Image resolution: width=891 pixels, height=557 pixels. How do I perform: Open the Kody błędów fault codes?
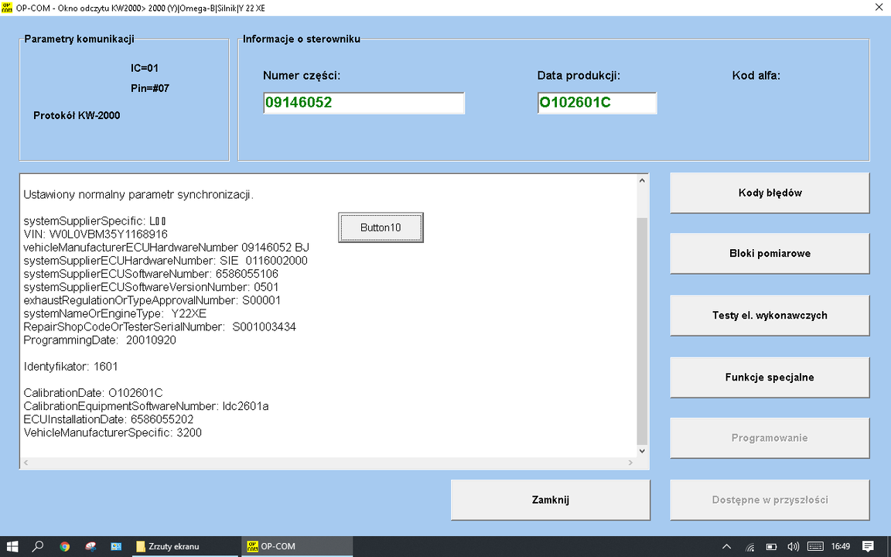pyautogui.click(x=770, y=193)
